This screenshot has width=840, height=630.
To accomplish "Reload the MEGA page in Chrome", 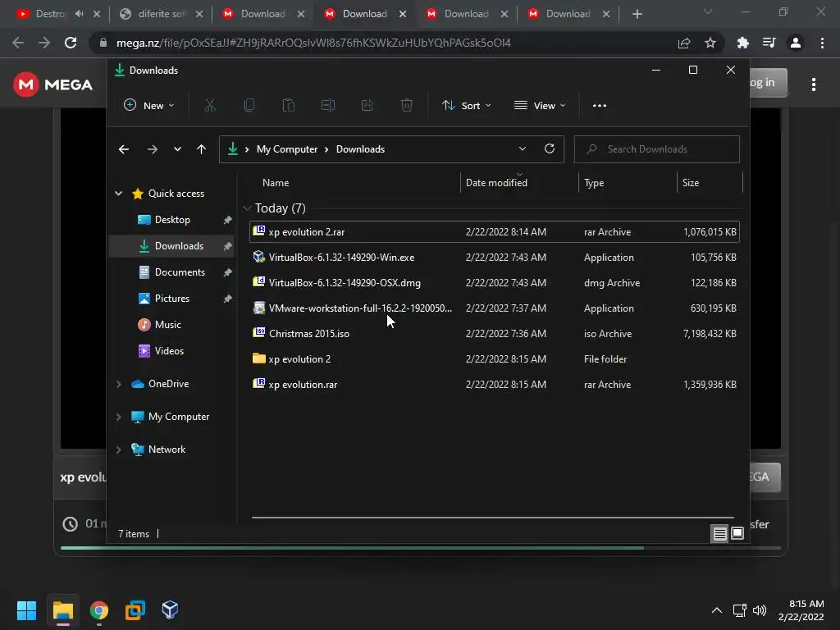I will pyautogui.click(x=71, y=43).
